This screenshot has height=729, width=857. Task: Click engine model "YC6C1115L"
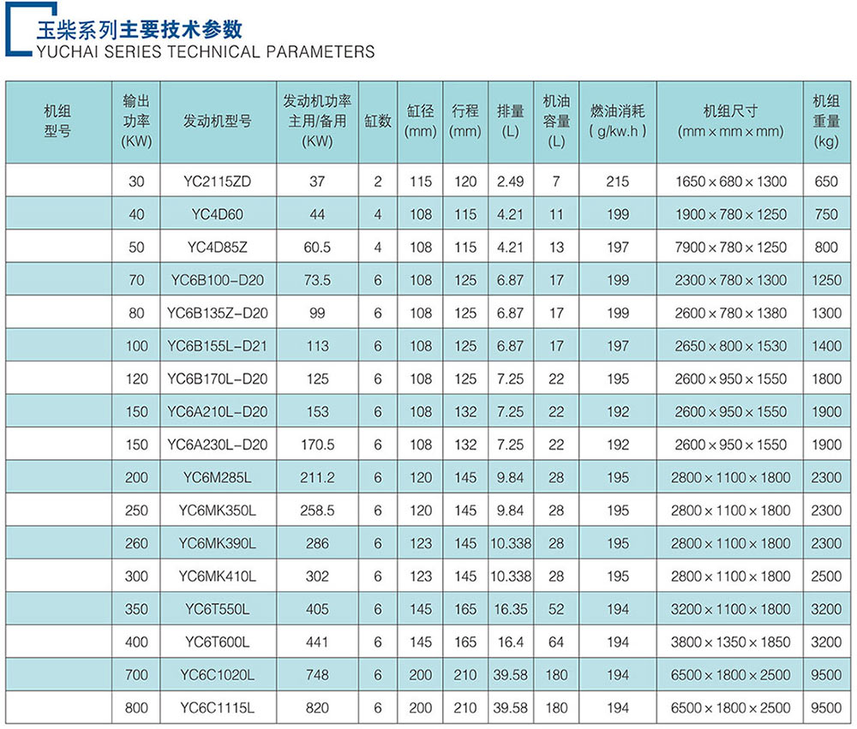tap(218, 708)
